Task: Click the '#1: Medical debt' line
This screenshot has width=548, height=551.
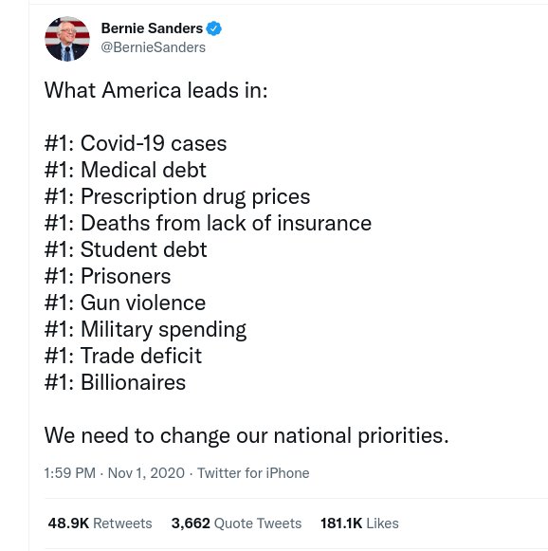Action: coord(125,170)
